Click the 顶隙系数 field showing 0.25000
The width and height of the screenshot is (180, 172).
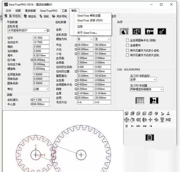click(x=41, y=79)
